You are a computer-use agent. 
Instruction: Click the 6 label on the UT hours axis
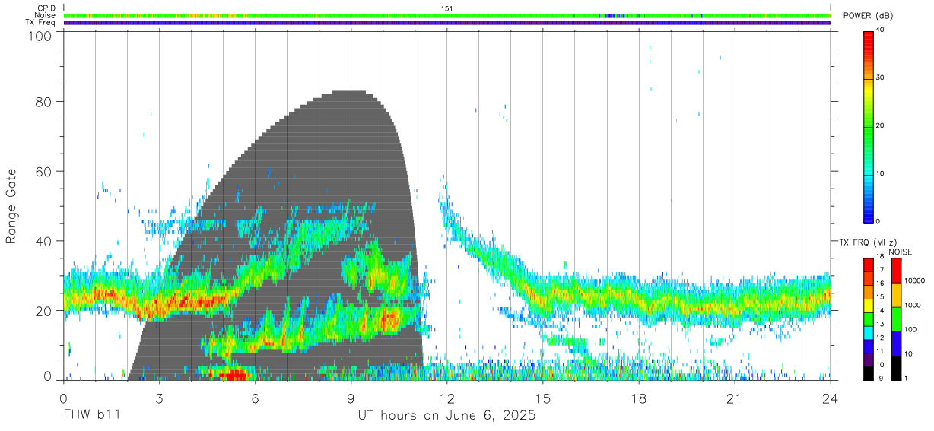tap(256, 398)
